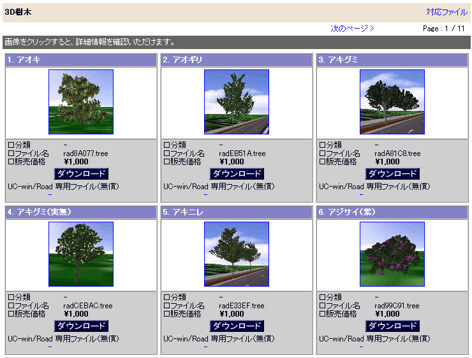
Task: Click the heading 1. アオキ
Action: [x=24, y=60]
